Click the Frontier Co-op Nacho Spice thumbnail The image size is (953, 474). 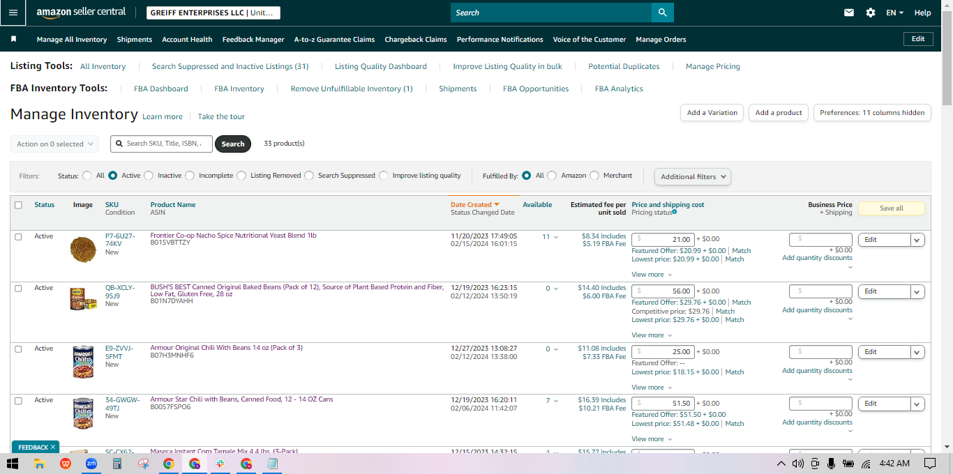[x=83, y=250]
